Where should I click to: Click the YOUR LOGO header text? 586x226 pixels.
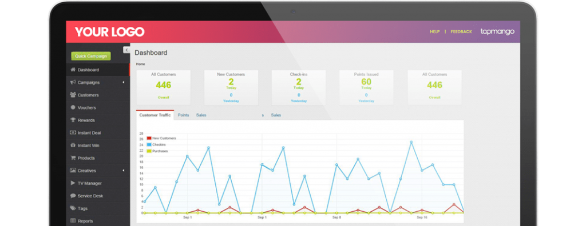(109, 32)
